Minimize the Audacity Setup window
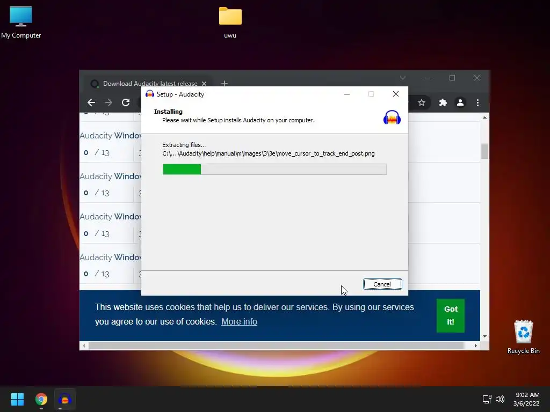Image resolution: width=550 pixels, height=412 pixels. click(347, 94)
